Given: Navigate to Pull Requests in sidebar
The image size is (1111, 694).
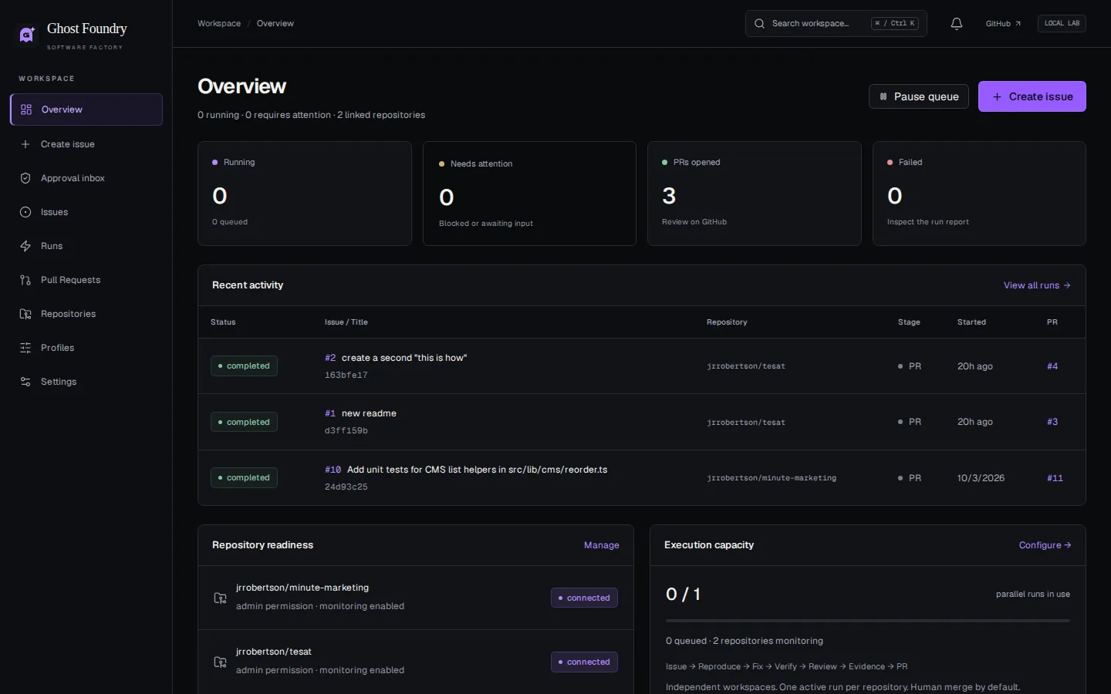Looking at the screenshot, I should point(86,280).
